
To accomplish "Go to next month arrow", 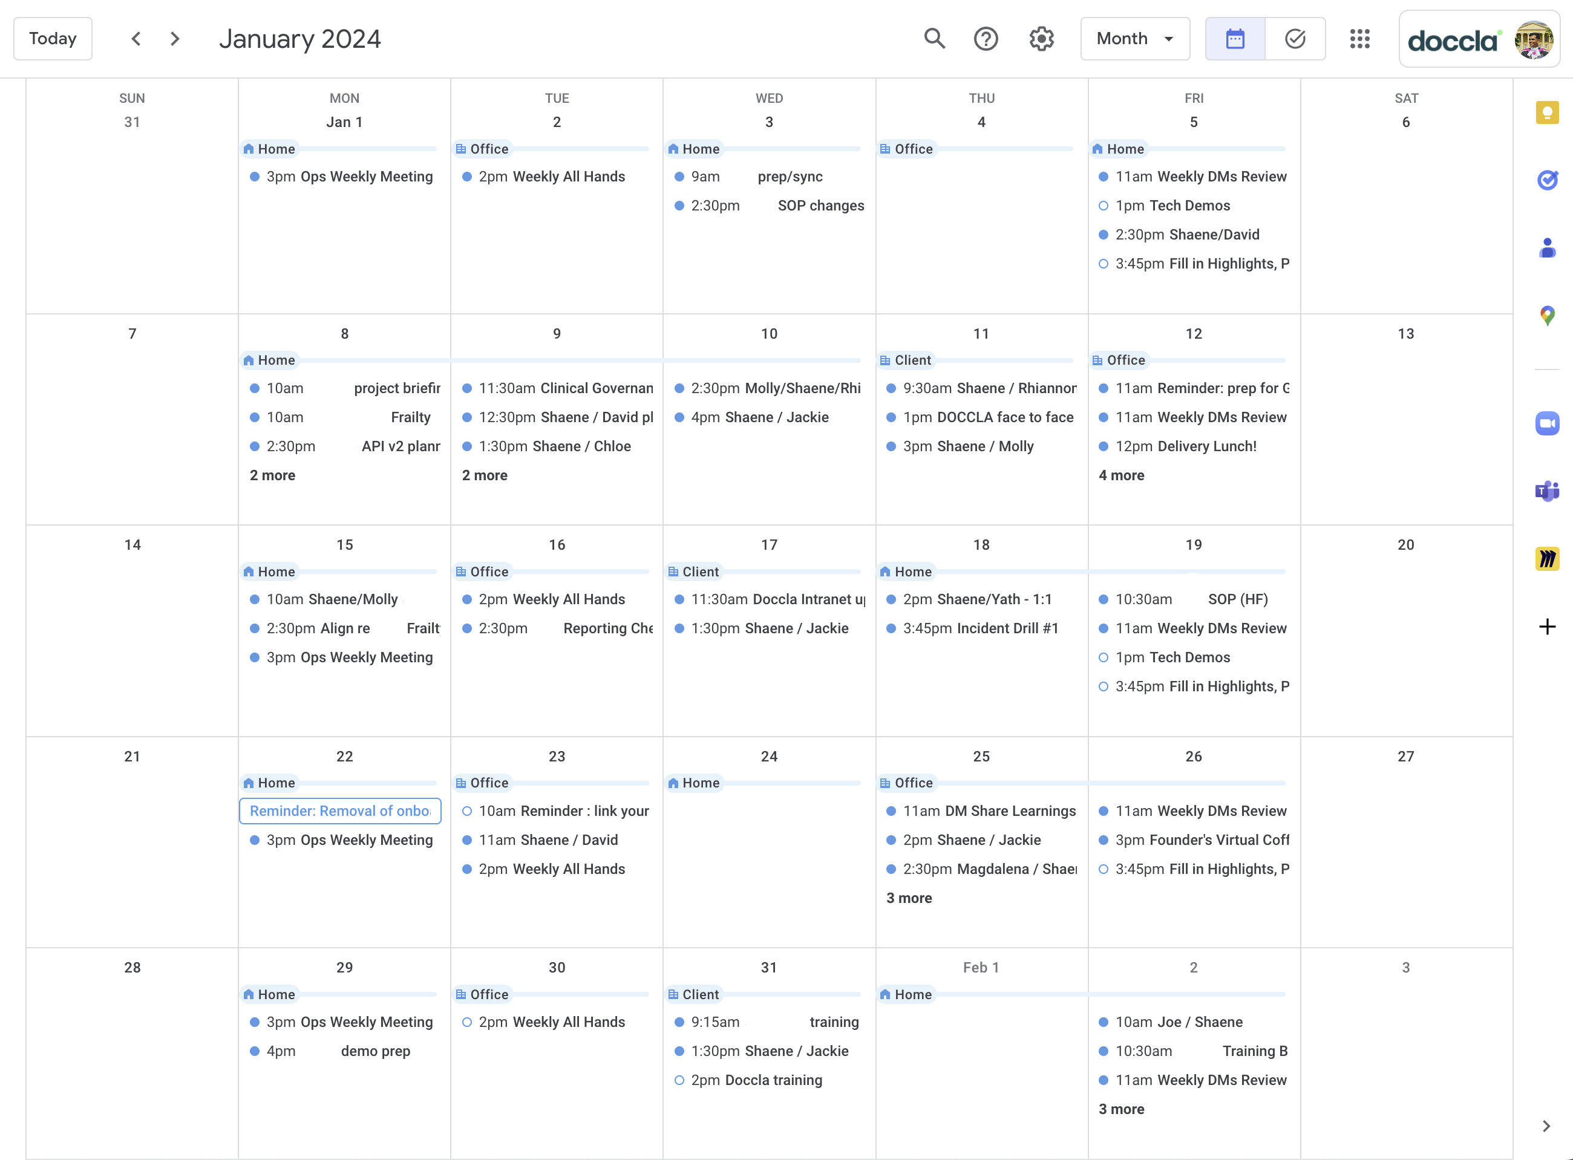I will (175, 39).
